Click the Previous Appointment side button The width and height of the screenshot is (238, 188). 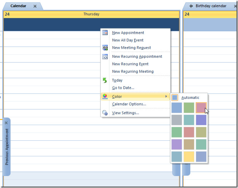pyautogui.click(x=7, y=147)
